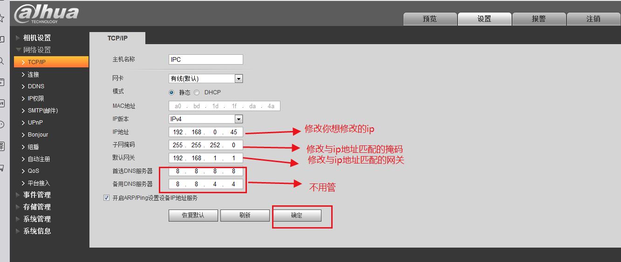Open the IP权限 settings page
Image resolution: width=621 pixels, height=262 pixels.
pyautogui.click(x=35, y=98)
